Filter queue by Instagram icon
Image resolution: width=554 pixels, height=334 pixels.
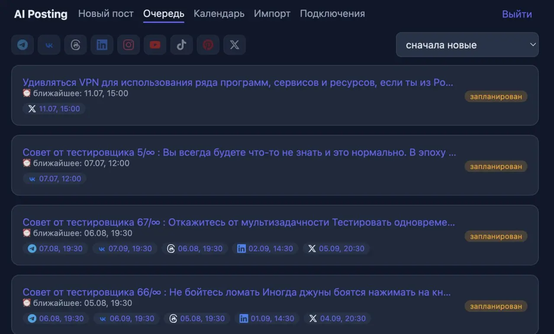coord(129,45)
